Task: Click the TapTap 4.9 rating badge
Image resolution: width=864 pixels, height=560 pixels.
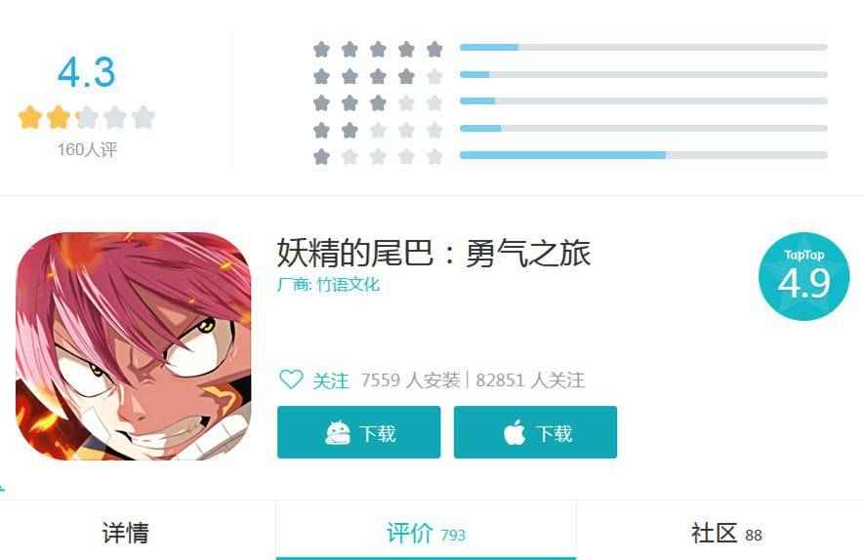Action: (x=803, y=276)
